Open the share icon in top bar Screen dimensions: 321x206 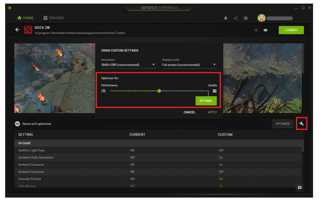coord(236,18)
